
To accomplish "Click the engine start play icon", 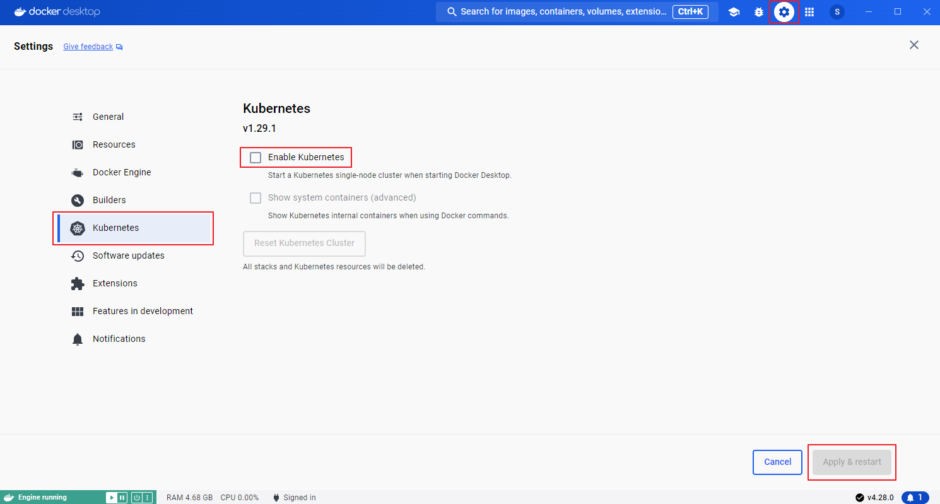I will (112, 498).
